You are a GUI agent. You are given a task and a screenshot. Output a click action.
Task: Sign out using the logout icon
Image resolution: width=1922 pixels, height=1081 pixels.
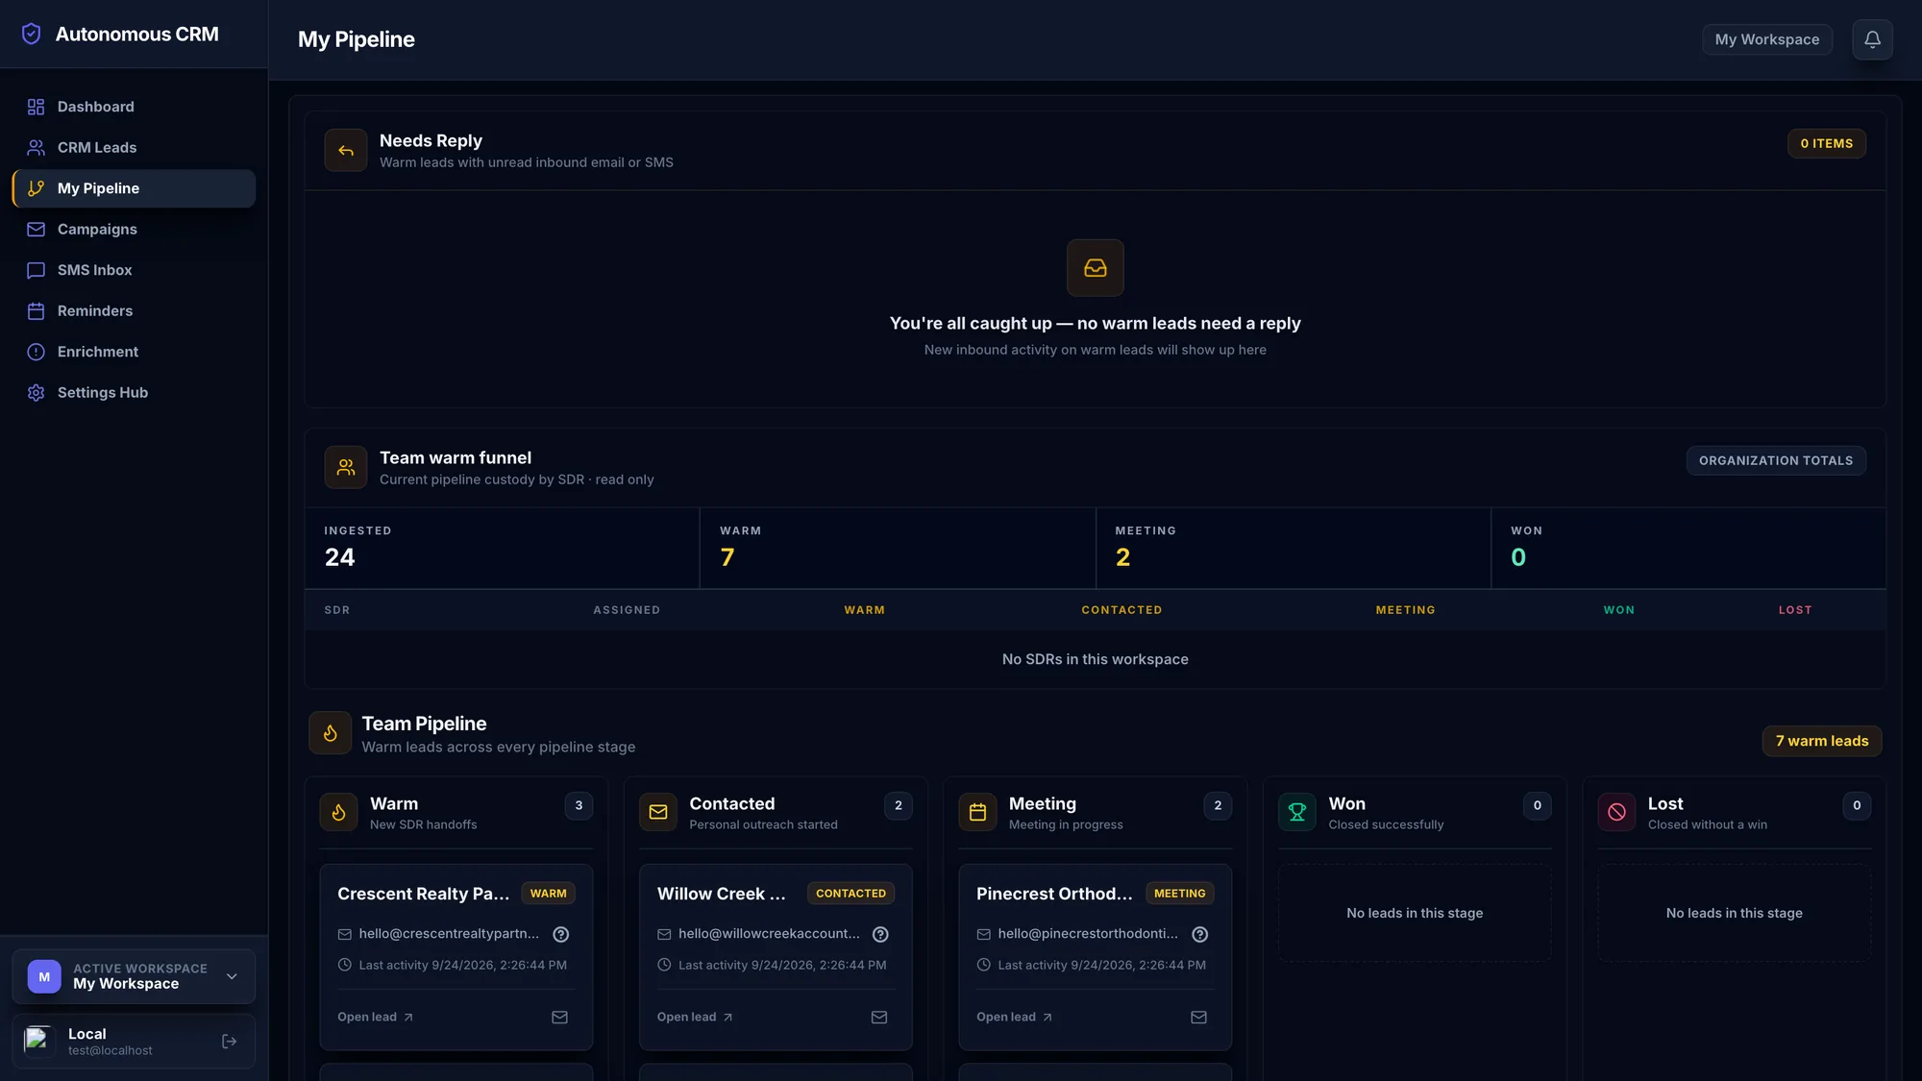(229, 1042)
